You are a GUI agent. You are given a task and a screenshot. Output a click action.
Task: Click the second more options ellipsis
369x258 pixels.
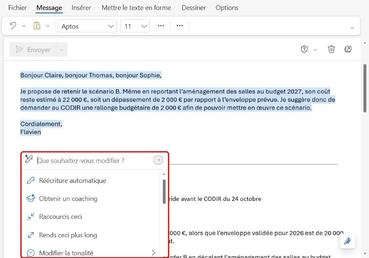point(179,26)
